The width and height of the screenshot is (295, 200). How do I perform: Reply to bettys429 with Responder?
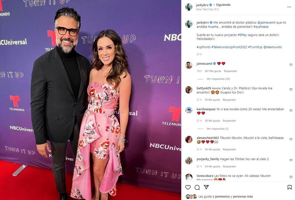[x=229, y=100]
